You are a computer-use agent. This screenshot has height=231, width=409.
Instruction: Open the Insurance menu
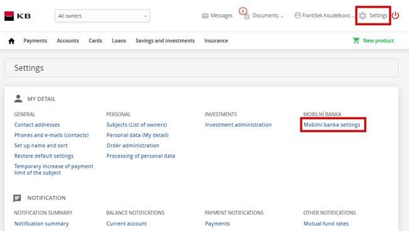216,41
